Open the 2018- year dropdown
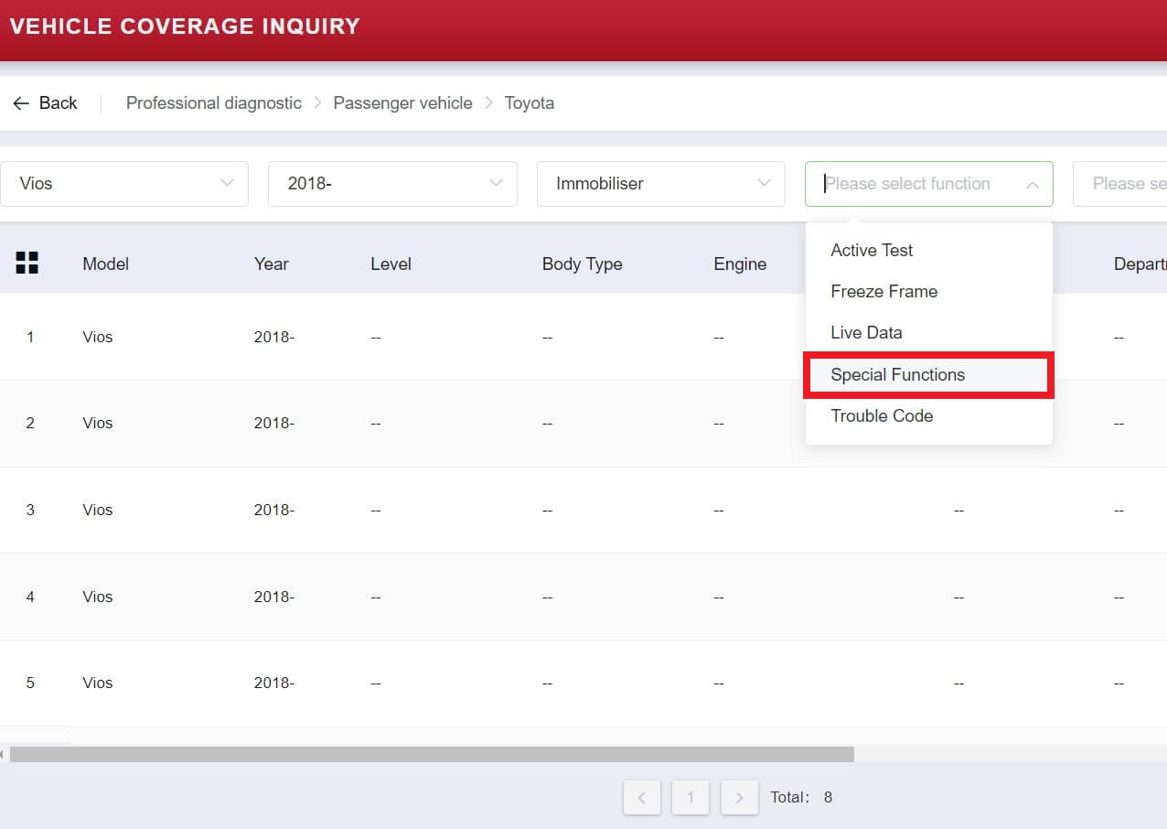Image resolution: width=1167 pixels, height=829 pixels. [392, 184]
